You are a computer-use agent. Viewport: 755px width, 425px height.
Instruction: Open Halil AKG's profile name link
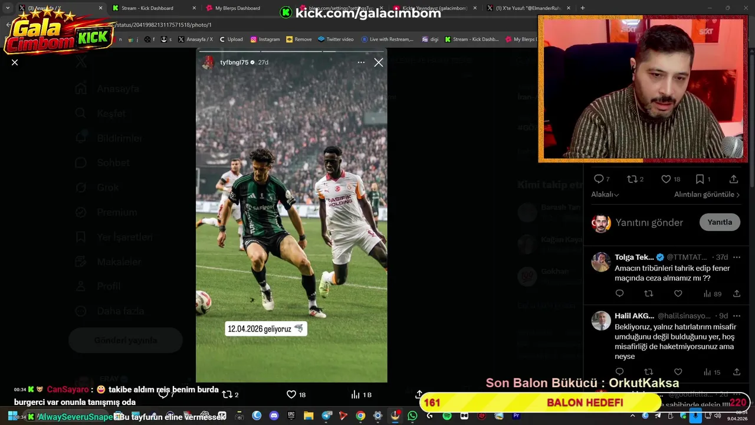[x=634, y=316]
